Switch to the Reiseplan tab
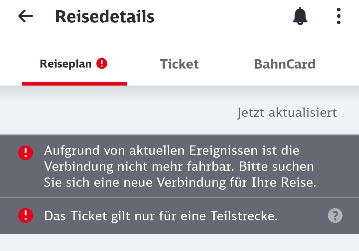The image size is (359, 251). (66, 64)
